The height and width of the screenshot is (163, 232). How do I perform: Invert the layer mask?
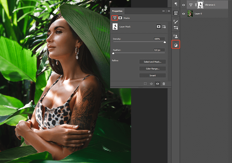point(152,75)
